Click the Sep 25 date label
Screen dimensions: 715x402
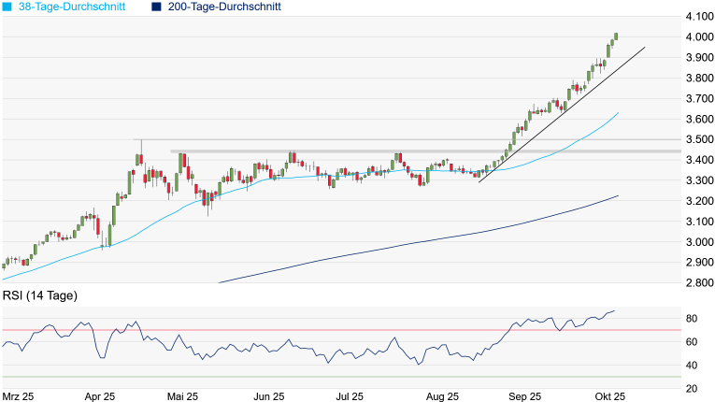(530, 396)
